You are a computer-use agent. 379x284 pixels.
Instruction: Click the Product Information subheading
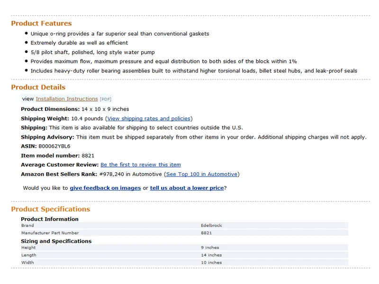click(x=50, y=219)
